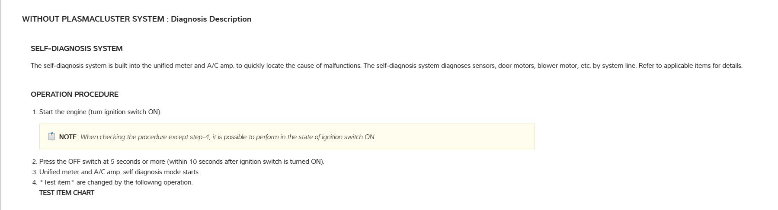Select the OPERATION PROCEDURE heading
The image size is (778, 210).
[74, 94]
